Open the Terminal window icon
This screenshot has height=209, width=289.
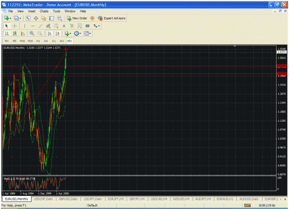(x=52, y=18)
